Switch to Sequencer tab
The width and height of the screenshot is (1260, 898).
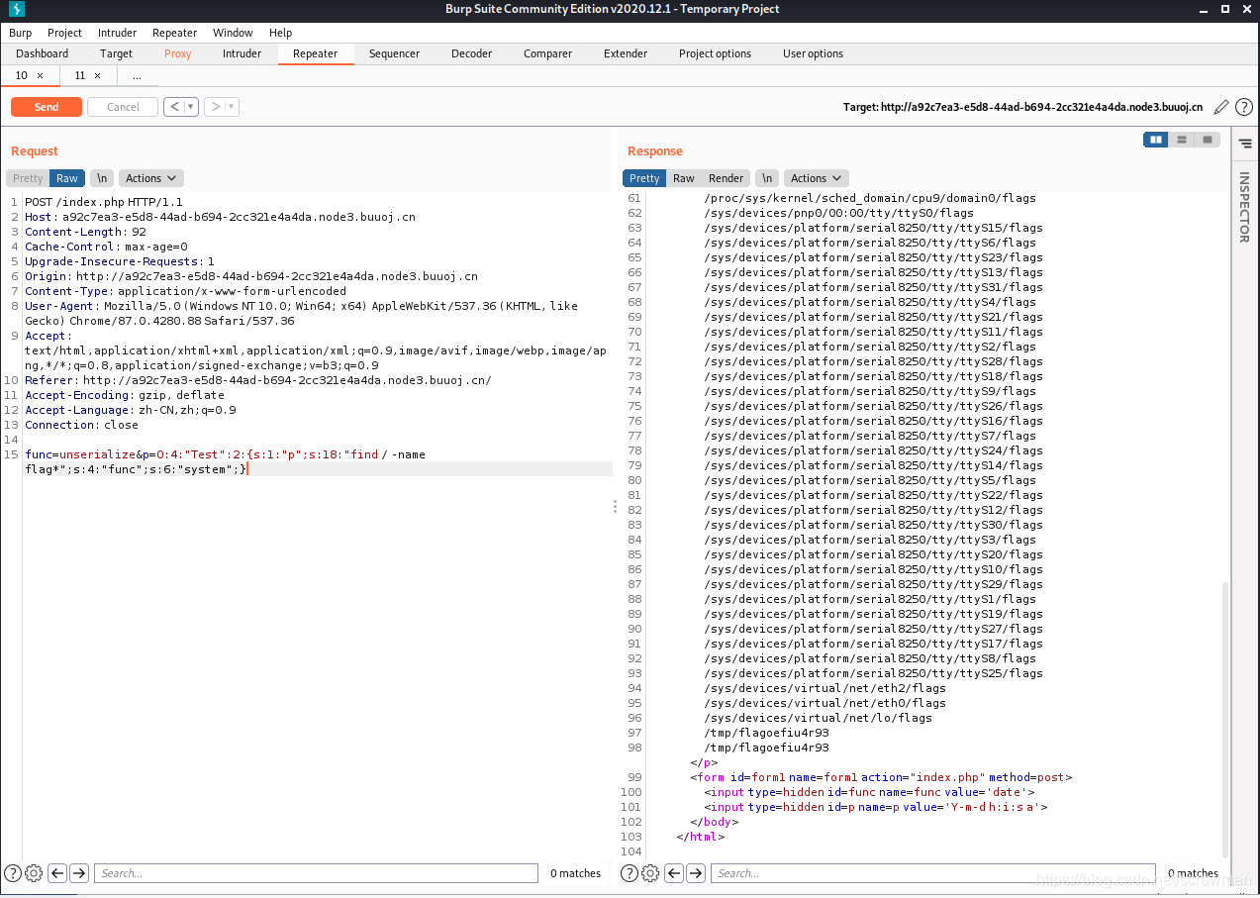pos(394,53)
